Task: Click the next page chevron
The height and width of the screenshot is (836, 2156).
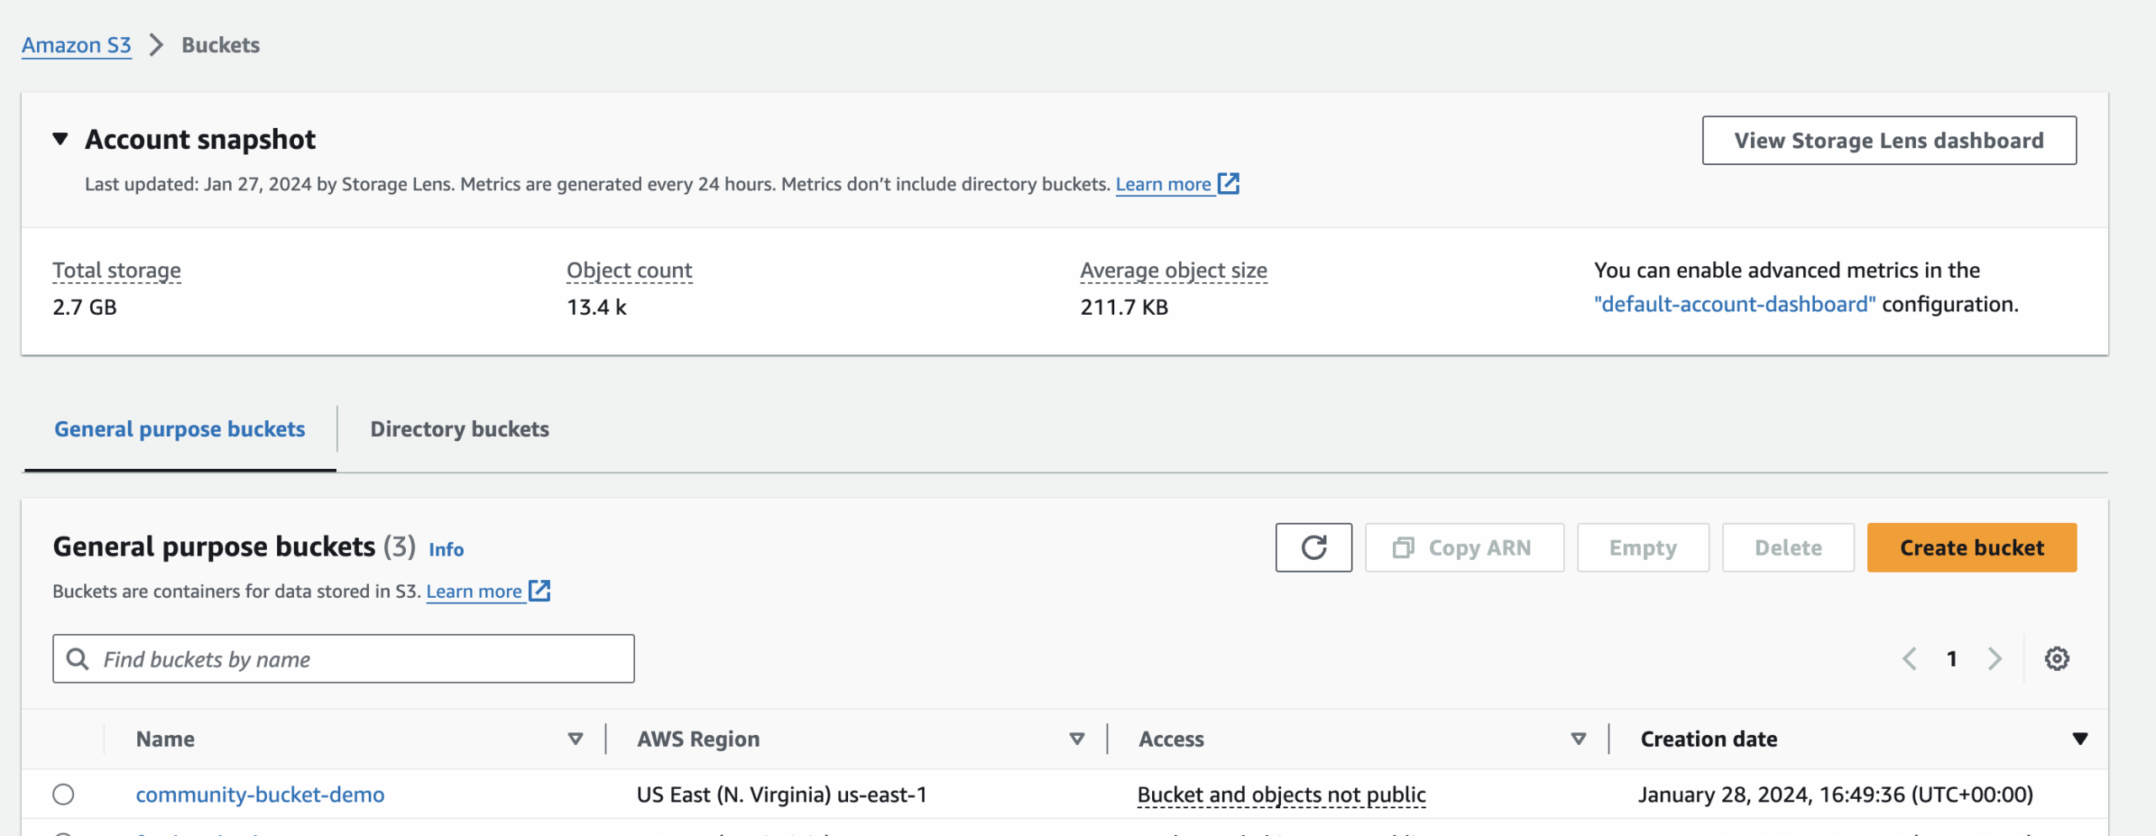Action: click(x=1994, y=658)
